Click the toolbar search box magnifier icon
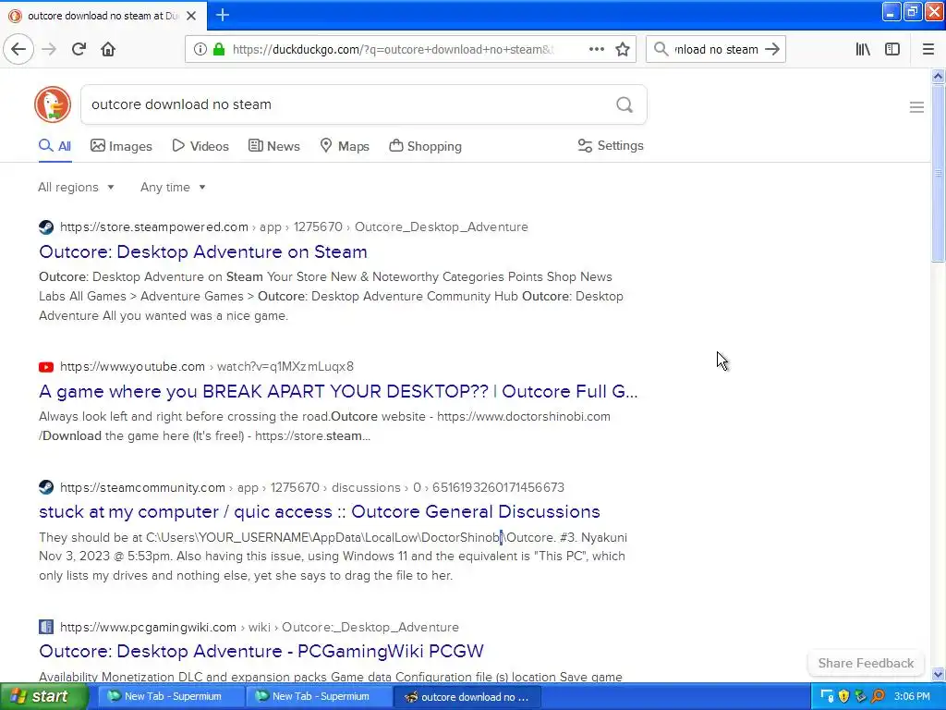 pyautogui.click(x=661, y=49)
